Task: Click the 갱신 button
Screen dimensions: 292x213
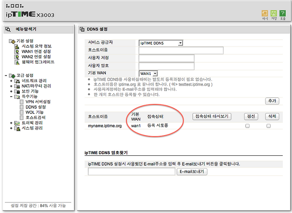Action: pos(251,116)
